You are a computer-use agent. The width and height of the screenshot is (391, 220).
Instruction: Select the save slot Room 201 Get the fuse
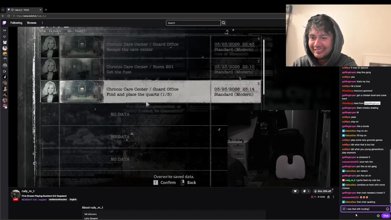pos(151,69)
